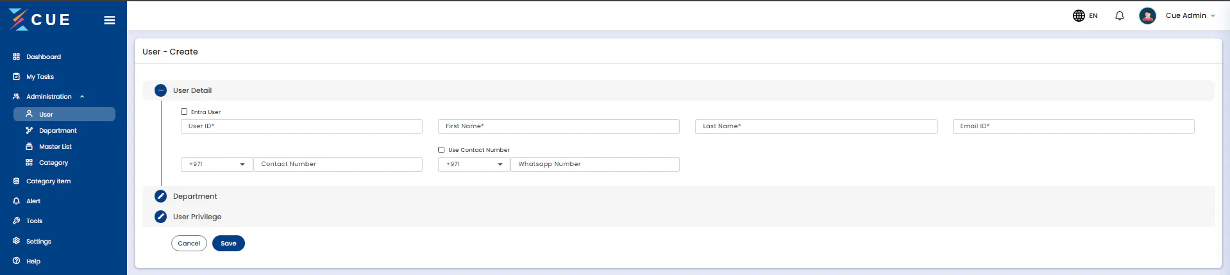The image size is (1230, 275).
Task: Click the Settings gear icon
Action: (x=16, y=241)
